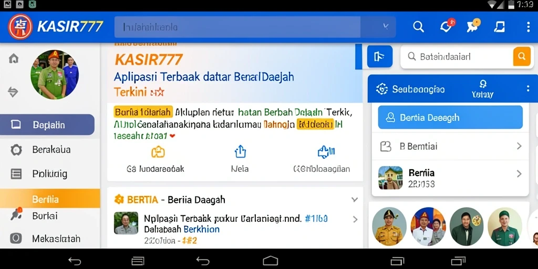Viewport: 538px width, 269px height.
Task: Open the search magnifier in top bar
Action: click(418, 27)
